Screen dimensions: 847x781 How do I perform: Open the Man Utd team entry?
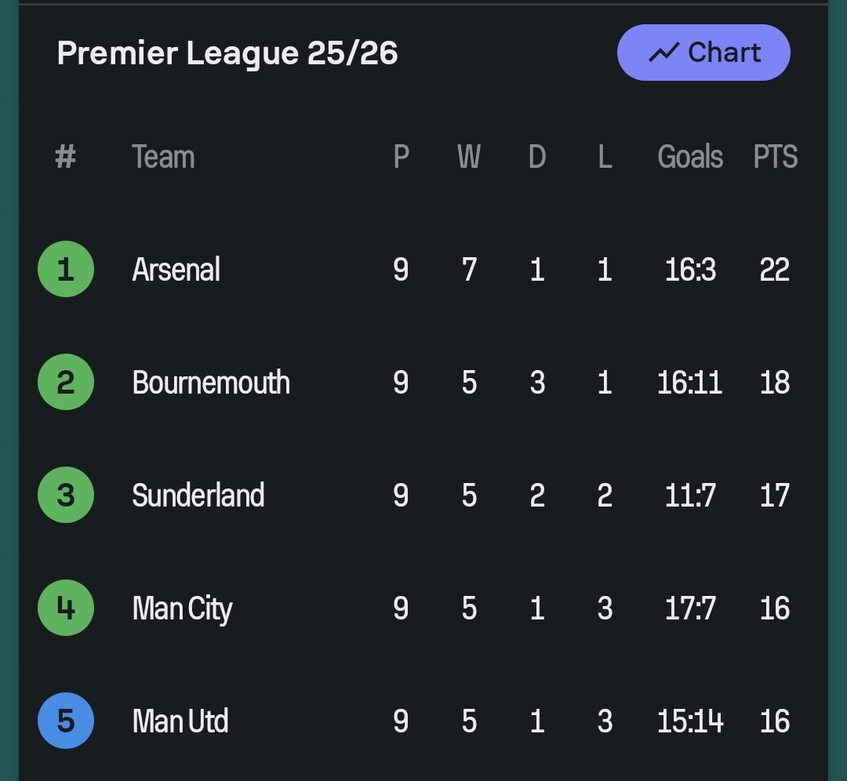point(180,721)
